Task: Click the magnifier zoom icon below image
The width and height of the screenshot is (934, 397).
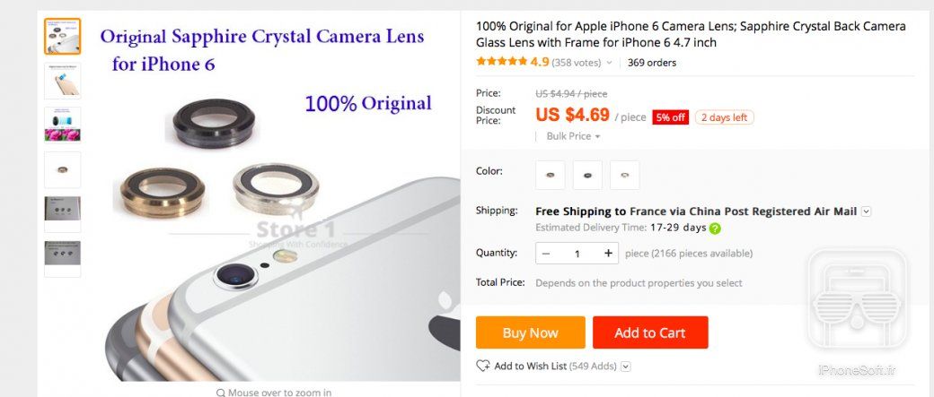Action: pos(221,393)
